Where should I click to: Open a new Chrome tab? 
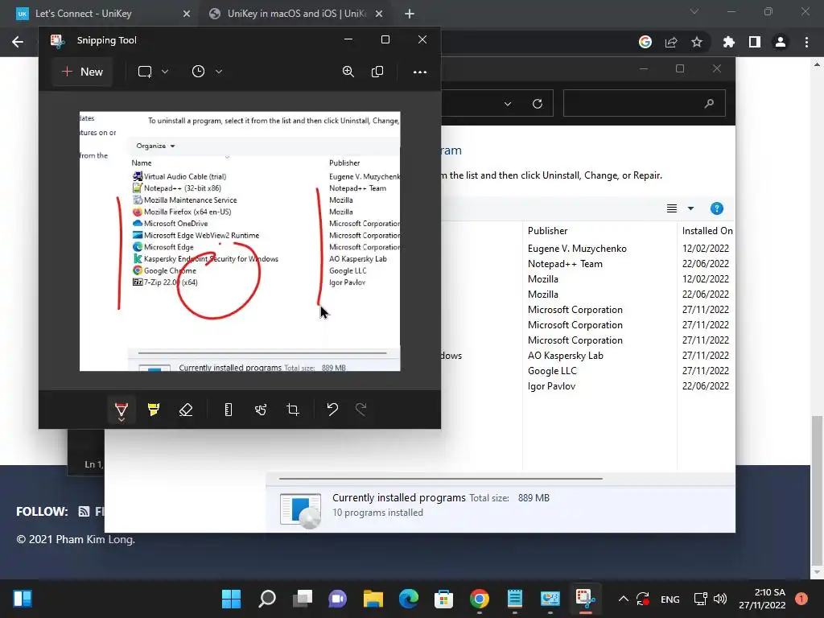410,14
